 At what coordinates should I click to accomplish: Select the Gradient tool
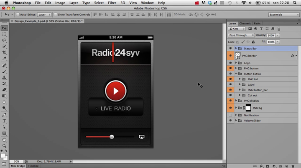point(4,96)
